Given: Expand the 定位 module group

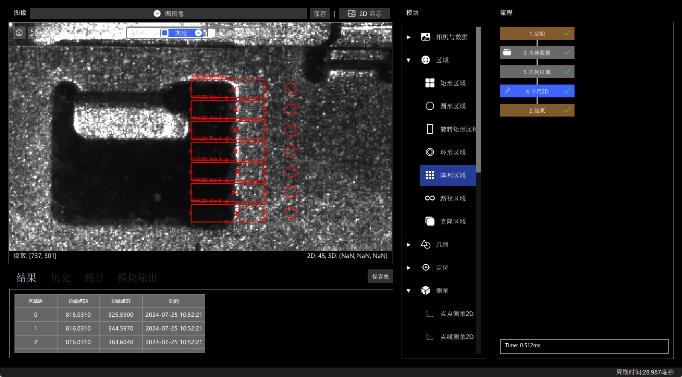Looking at the screenshot, I should [x=409, y=268].
